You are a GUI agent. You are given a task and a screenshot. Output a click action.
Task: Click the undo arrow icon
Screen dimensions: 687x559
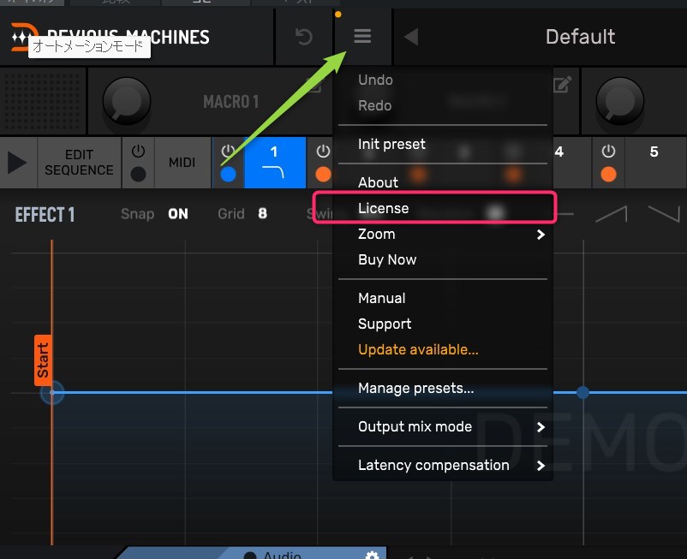[x=304, y=37]
